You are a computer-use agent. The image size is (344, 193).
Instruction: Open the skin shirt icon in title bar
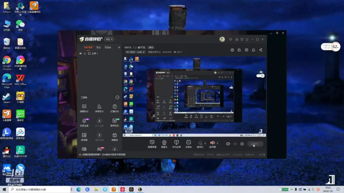(242, 39)
